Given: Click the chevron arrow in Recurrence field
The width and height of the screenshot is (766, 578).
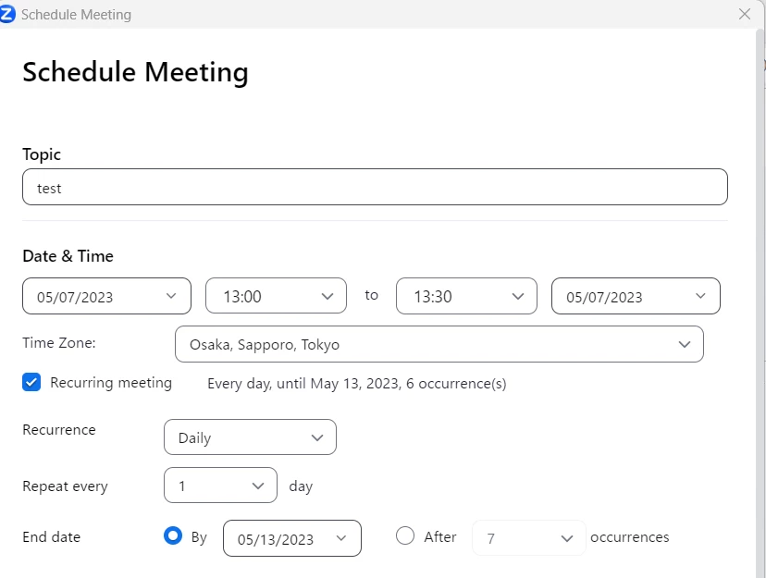Looking at the screenshot, I should pos(317,437).
